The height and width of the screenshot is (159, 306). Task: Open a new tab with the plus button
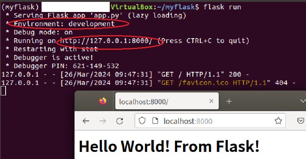tap(229, 101)
